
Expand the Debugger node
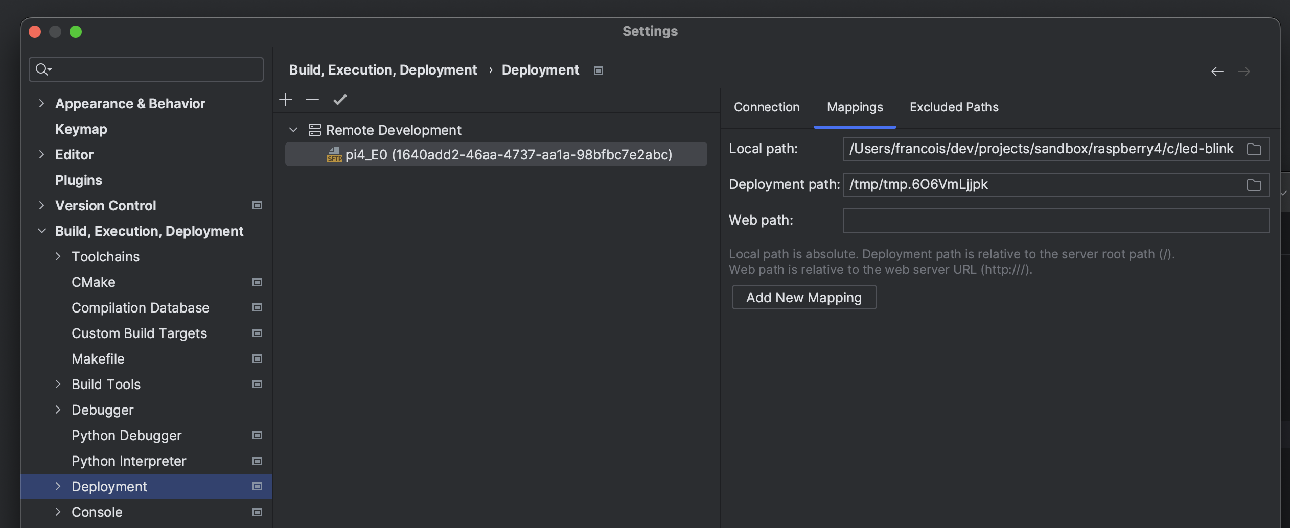tap(58, 410)
